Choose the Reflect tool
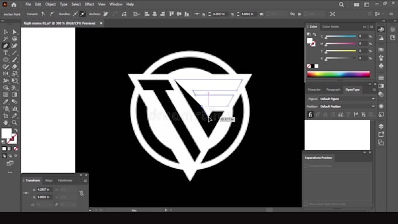The image size is (398, 224). point(6,74)
